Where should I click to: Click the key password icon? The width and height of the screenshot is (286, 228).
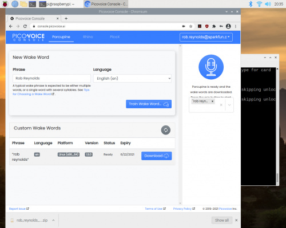point(221,26)
